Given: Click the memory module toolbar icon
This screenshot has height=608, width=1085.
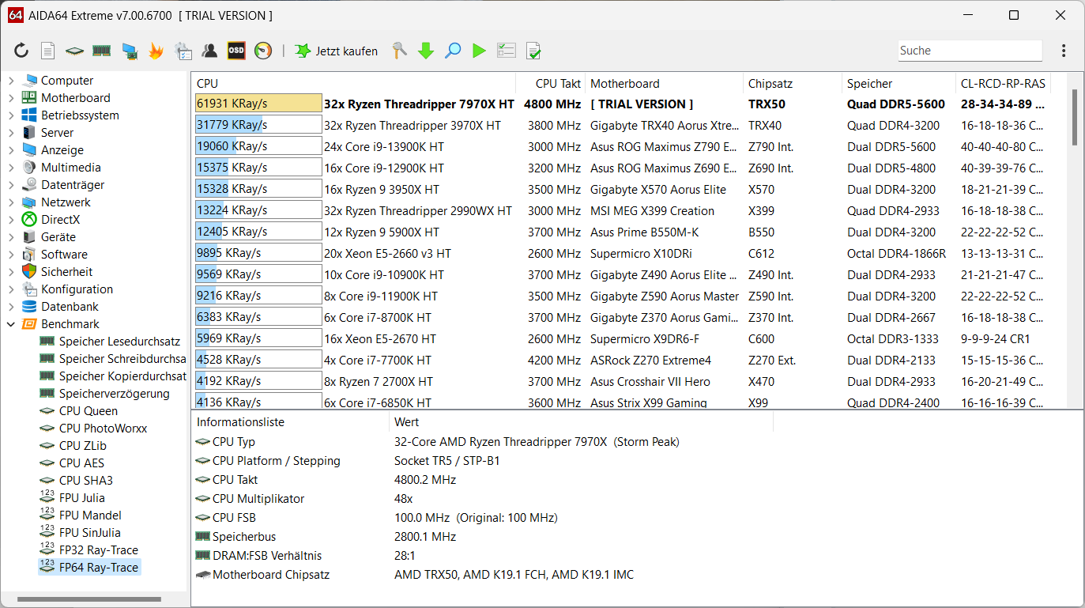Looking at the screenshot, I should click(101, 51).
